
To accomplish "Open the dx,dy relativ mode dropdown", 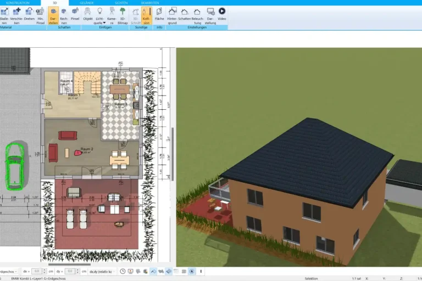I will [x=102, y=272].
